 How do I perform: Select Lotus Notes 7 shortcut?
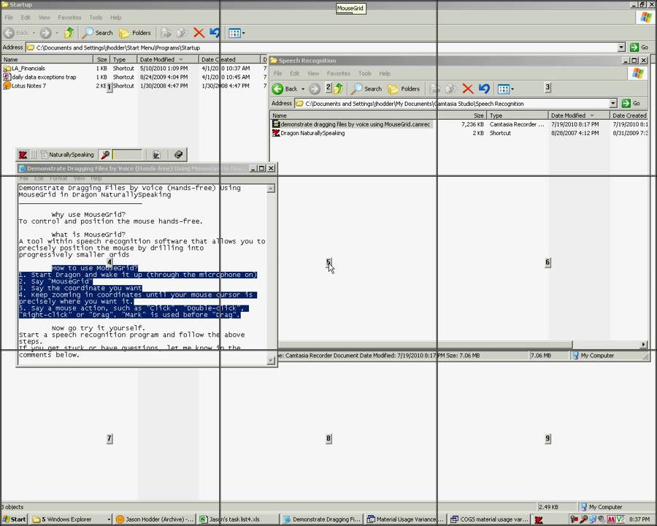(x=25, y=86)
